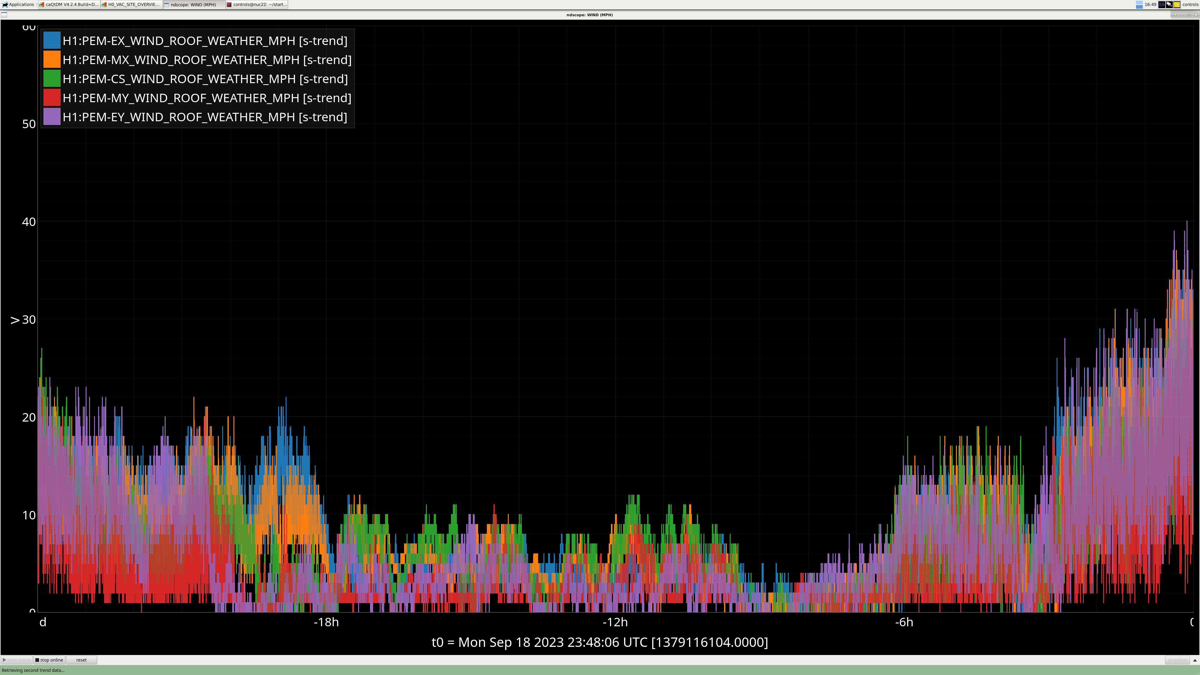Viewport: 1200px width, 675px height.
Task: Click the start online button
Action: [17, 660]
